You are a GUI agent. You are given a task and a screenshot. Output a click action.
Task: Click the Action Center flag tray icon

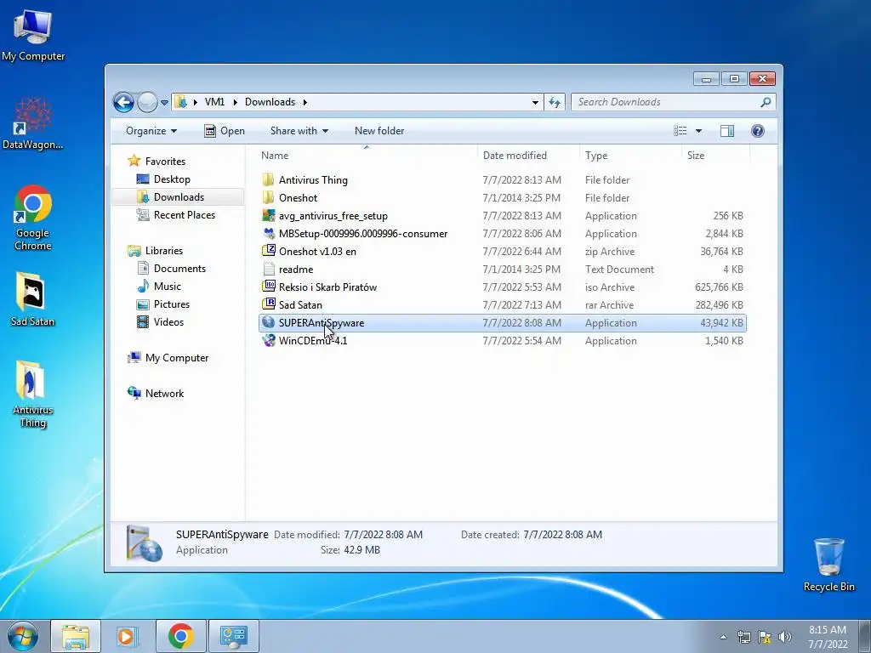[765, 637]
